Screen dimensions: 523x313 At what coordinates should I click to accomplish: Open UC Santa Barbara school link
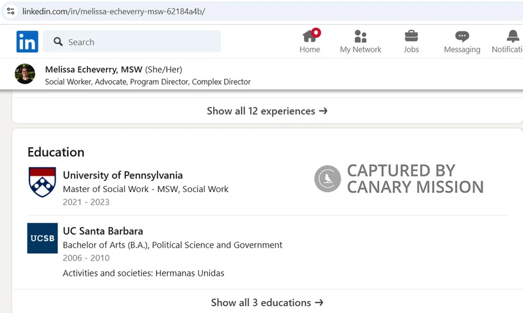click(103, 231)
